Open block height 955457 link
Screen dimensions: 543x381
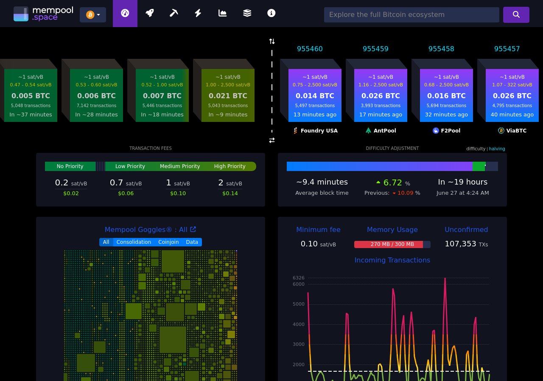pos(507,49)
